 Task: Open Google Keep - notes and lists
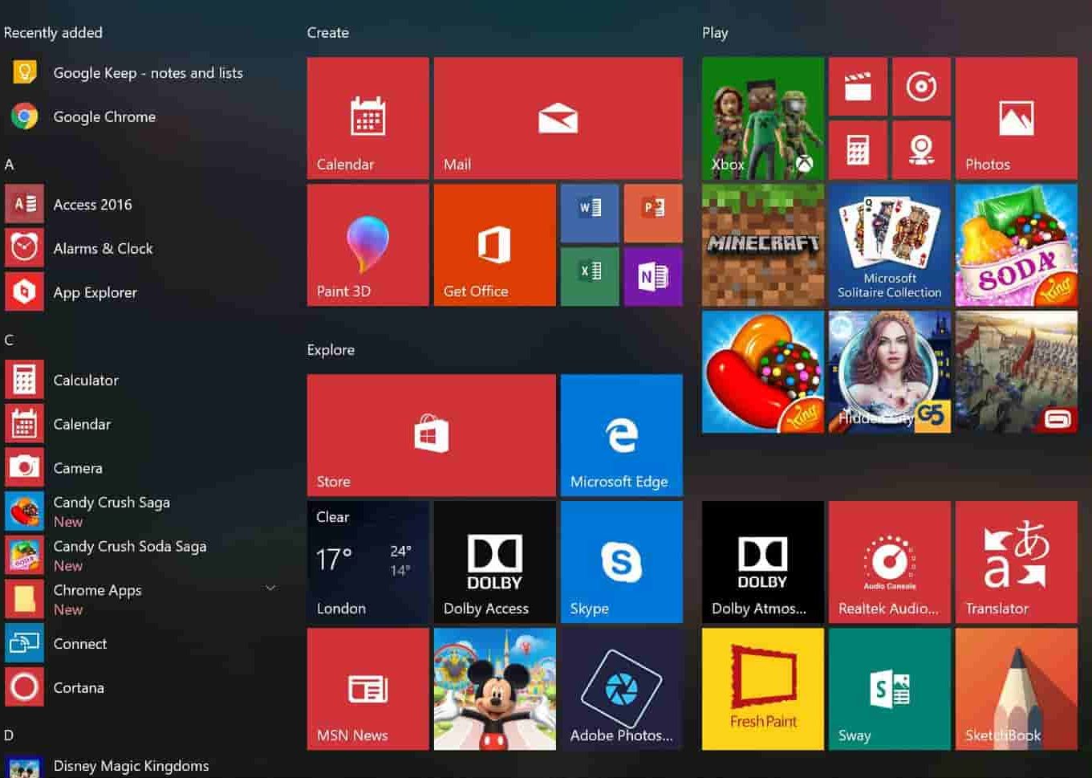148,72
